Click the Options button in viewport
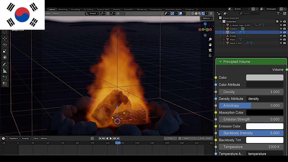 [207, 18]
